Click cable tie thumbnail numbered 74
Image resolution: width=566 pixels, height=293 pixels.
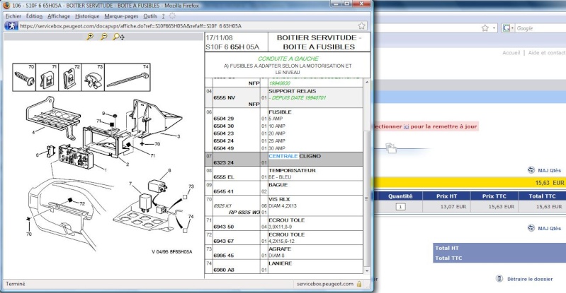127,78
